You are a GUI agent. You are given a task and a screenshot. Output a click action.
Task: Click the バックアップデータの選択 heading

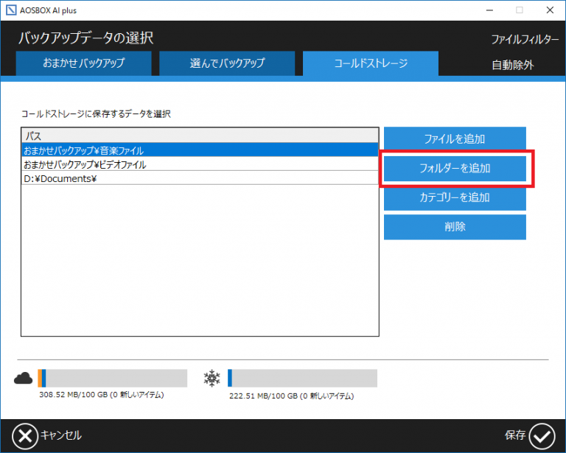[86, 38]
